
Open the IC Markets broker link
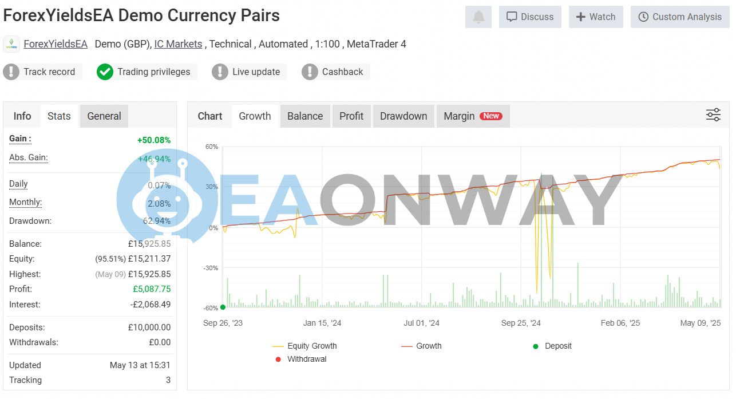pos(178,44)
